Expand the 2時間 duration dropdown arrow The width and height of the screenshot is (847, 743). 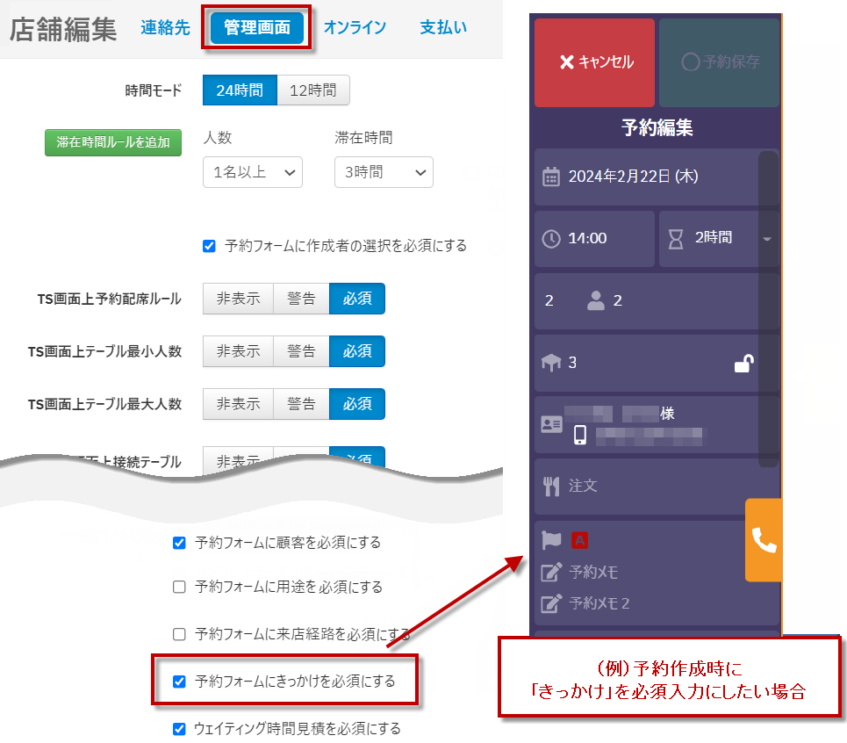tap(766, 239)
